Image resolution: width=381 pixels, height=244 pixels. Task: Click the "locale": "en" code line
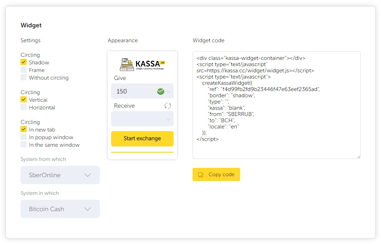pyautogui.click(x=223, y=127)
